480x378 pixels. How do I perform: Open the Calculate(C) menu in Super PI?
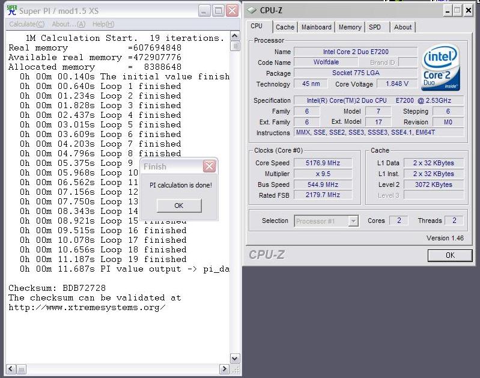click(x=26, y=24)
